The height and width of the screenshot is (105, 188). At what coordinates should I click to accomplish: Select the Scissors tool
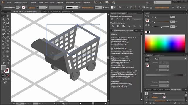8,34
